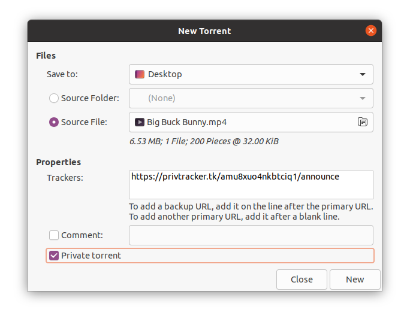407x316 pixels.
Task: Click the file browse icon in Source File field
Action: [362, 122]
